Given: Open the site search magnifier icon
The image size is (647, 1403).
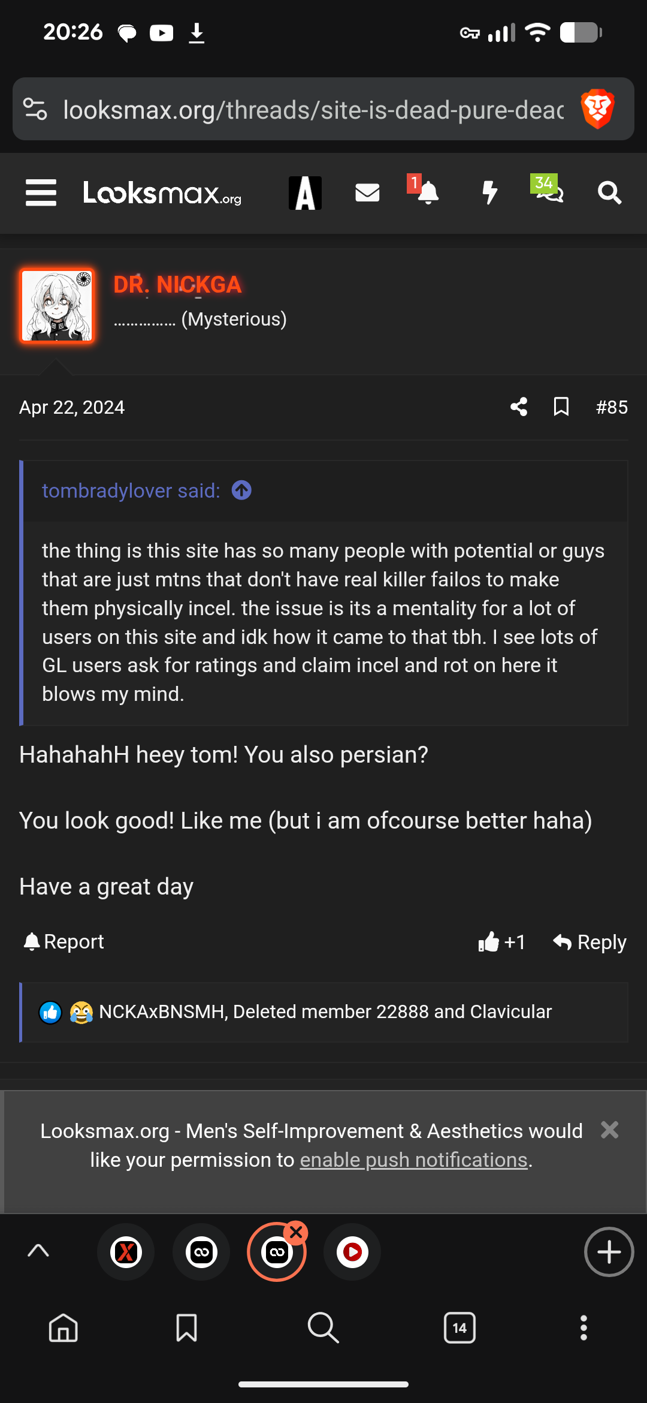Looking at the screenshot, I should pos(609,193).
